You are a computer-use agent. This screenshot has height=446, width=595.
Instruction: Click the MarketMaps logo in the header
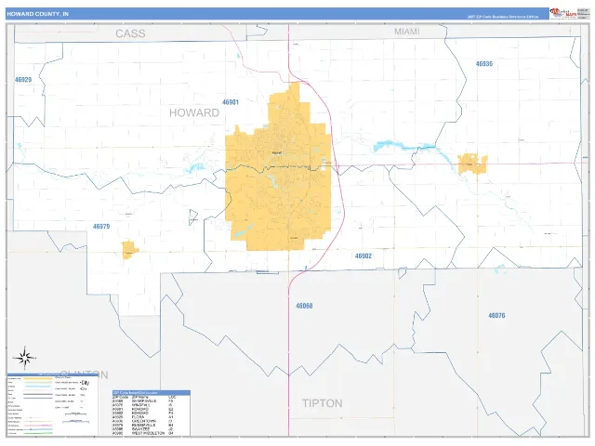point(563,13)
